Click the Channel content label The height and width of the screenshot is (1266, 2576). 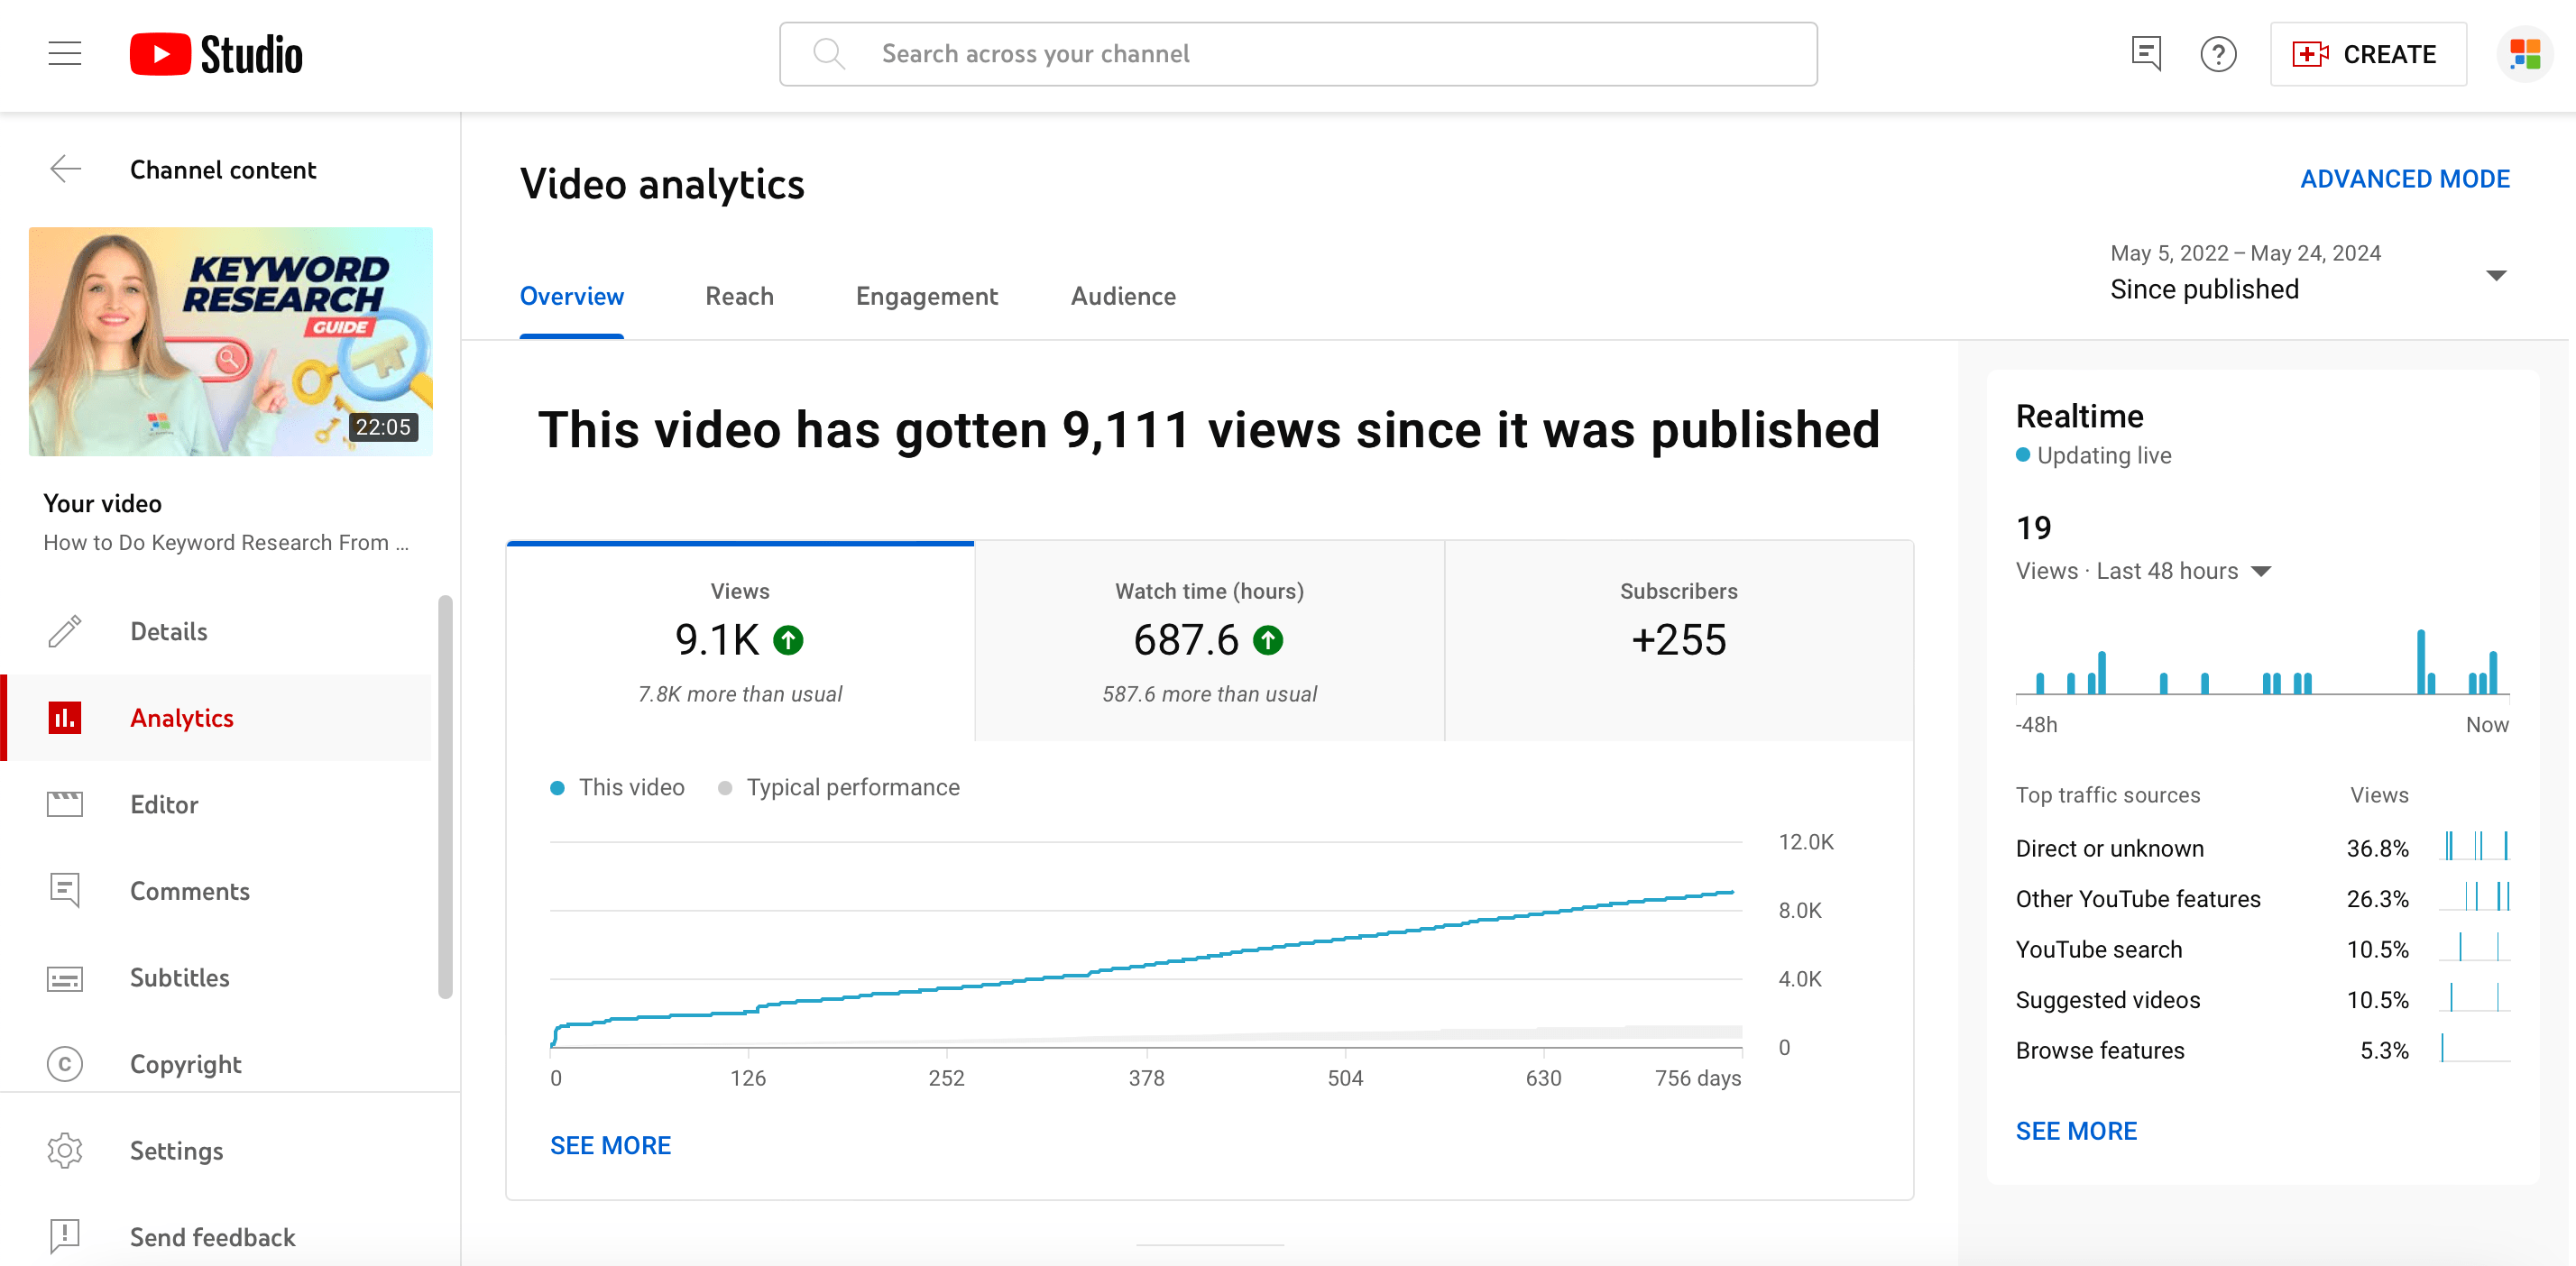click(x=223, y=169)
